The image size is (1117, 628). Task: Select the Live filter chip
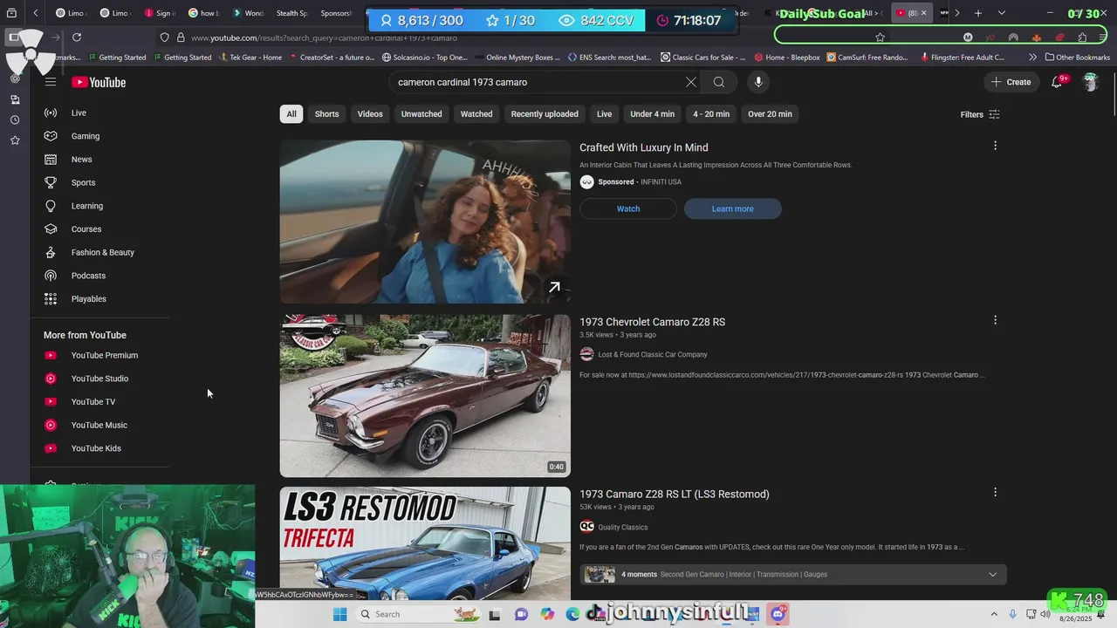point(604,114)
